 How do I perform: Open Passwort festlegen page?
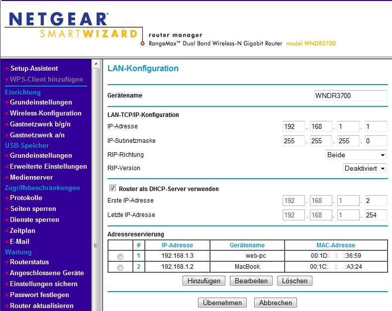point(39,295)
